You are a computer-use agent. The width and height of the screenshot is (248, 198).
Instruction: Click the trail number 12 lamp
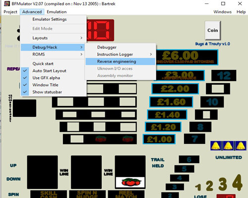pos(224,76)
